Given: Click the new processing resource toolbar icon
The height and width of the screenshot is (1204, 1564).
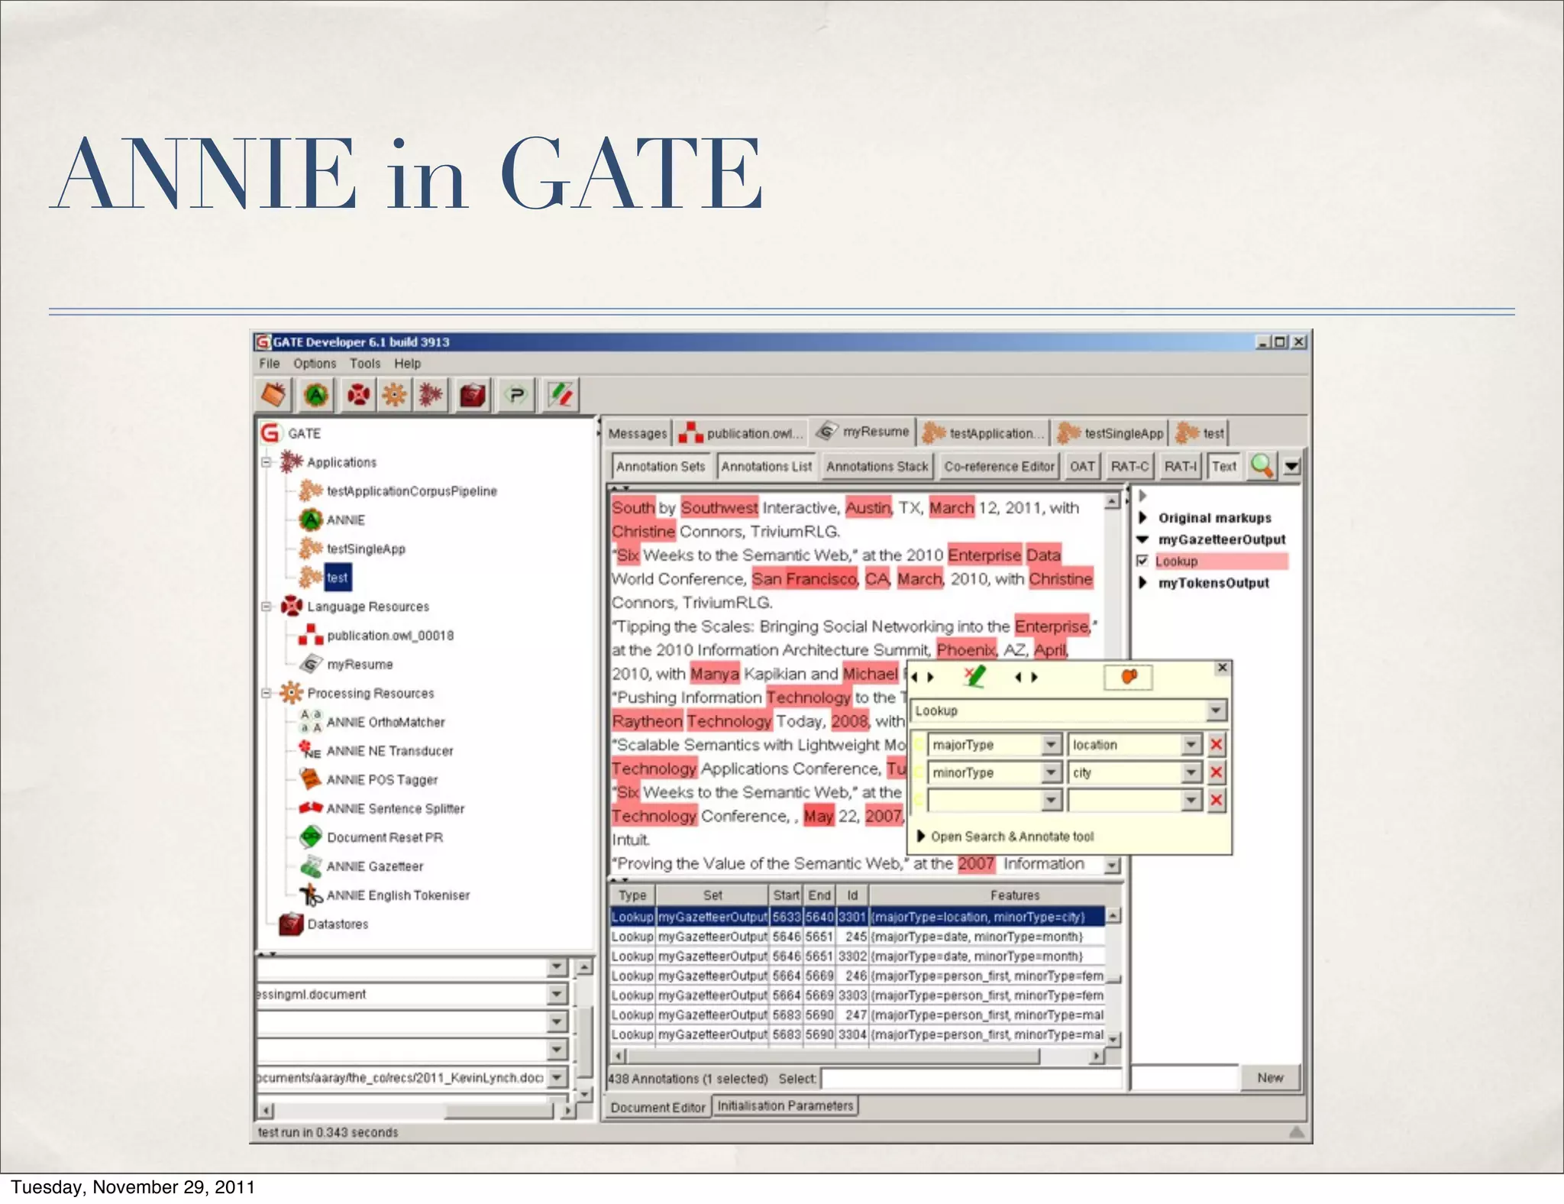Looking at the screenshot, I should click(x=394, y=395).
